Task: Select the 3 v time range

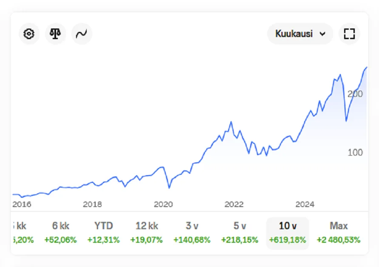Action: [x=192, y=233]
